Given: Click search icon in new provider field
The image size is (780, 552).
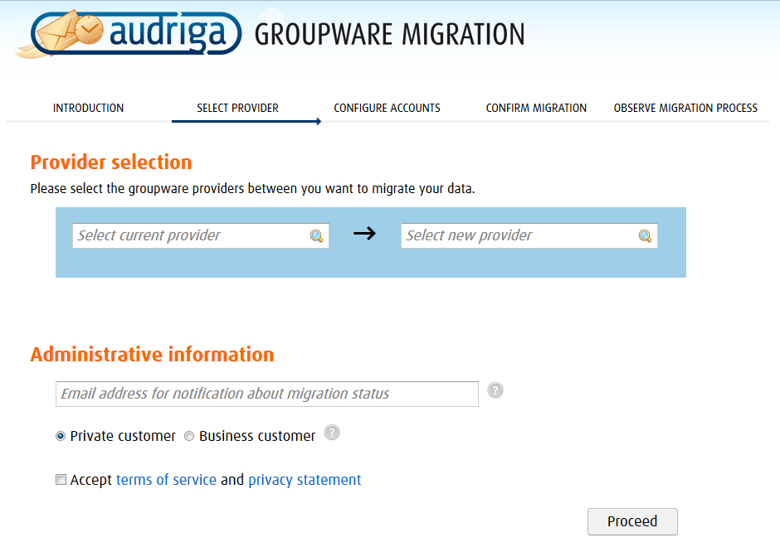Looking at the screenshot, I should (x=645, y=236).
